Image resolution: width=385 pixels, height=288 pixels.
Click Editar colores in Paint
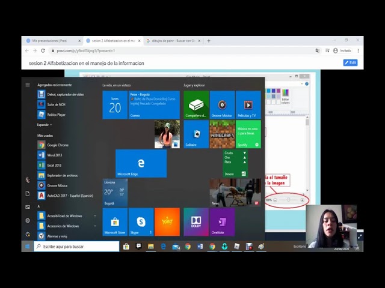tap(285, 96)
